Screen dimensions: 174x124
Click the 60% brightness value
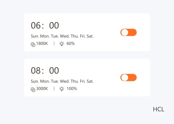tap(70, 44)
